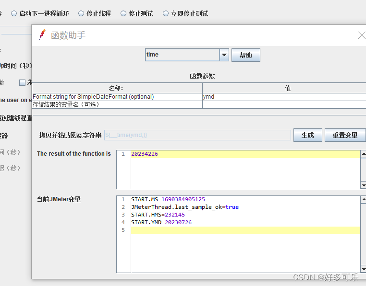Click scroll-down arrow of the result box
Image resolution: width=366 pixels, height=286 pixels.
[x=364, y=185]
